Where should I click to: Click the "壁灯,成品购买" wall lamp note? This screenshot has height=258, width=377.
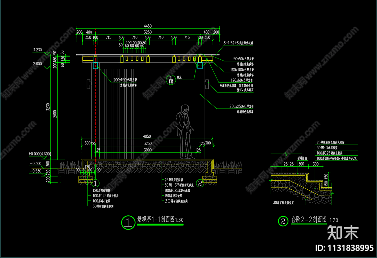(x=245, y=90)
